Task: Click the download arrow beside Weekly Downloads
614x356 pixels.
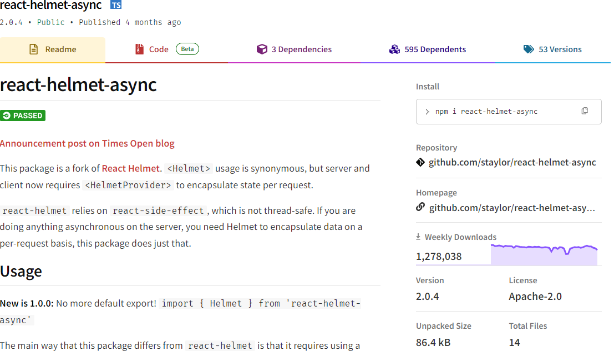Action: click(418, 236)
